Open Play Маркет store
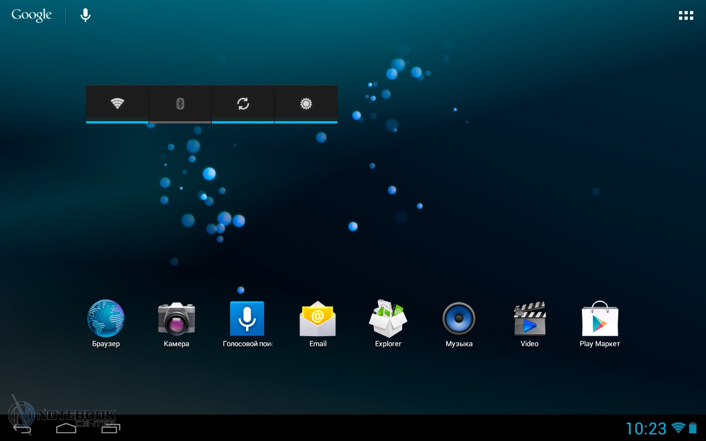This screenshot has height=441, width=706. 600,319
